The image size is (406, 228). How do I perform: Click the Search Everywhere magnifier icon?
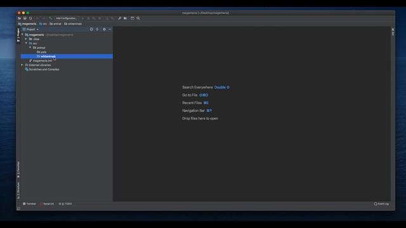point(138,18)
